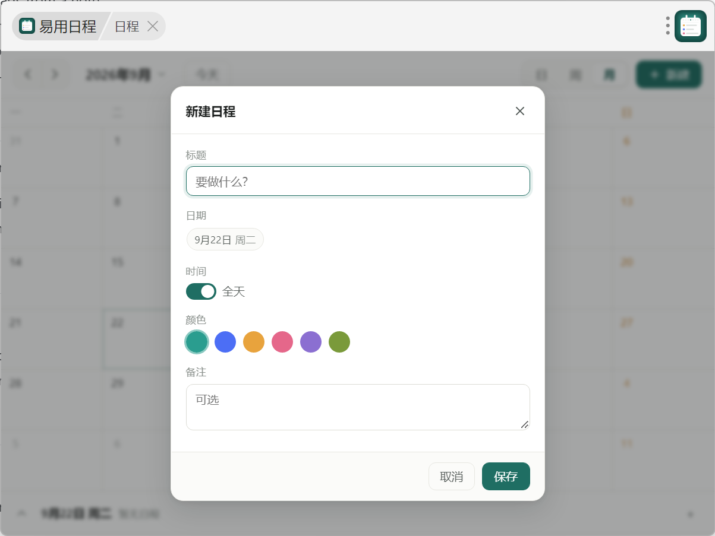This screenshot has width=715, height=536.
Task: Switch to 日 view in background
Action: [x=541, y=75]
